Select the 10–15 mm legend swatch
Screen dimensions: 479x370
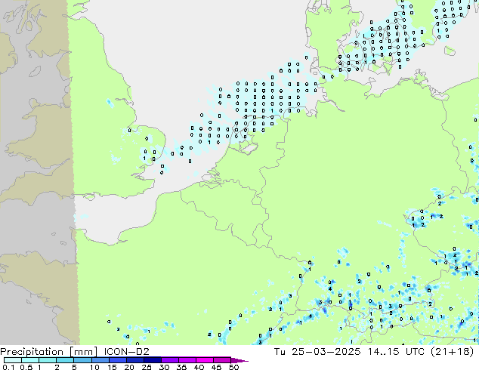(x=100, y=360)
